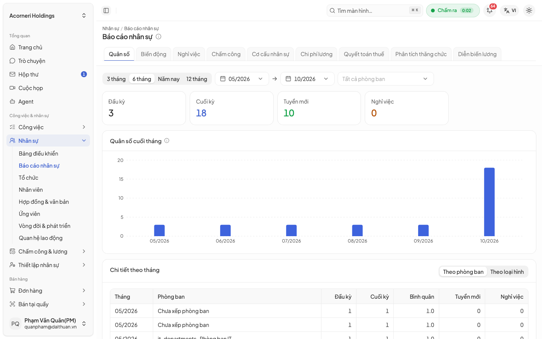The width and height of the screenshot is (542, 339).
Task: Click info icon beside Quân số cuối tháng
Action: coord(167,140)
